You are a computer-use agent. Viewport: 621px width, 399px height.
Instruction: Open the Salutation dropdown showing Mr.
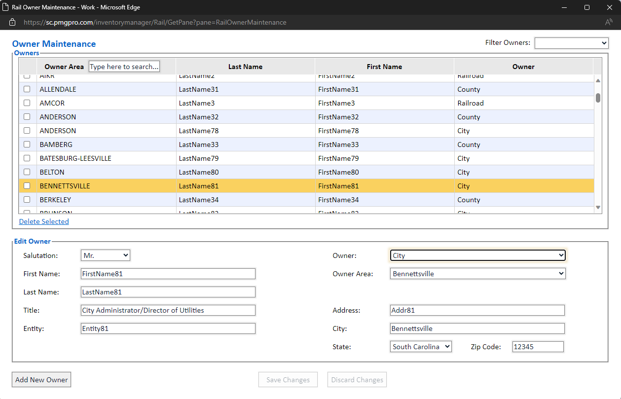tap(106, 255)
